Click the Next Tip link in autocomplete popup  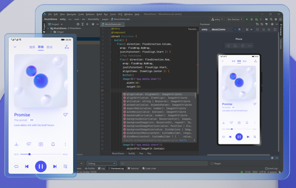[x=183, y=140]
